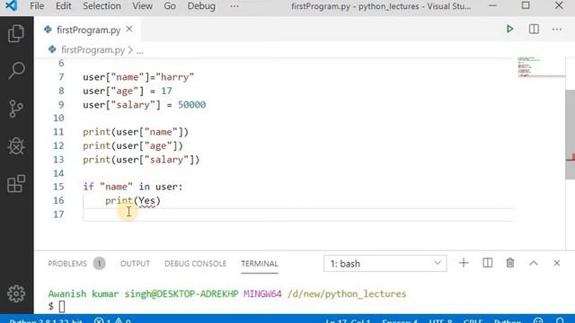The image size is (575, 323).
Task: Split the editor to the right
Action: [534, 29]
